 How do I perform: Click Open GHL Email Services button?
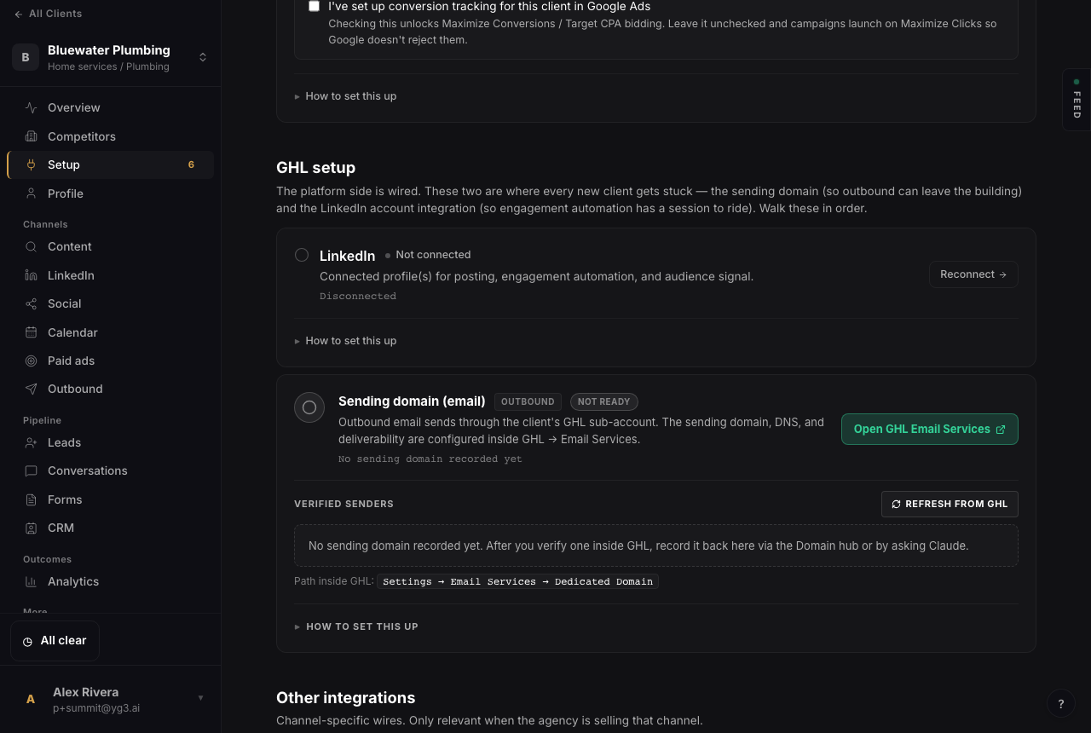pyautogui.click(x=930, y=430)
